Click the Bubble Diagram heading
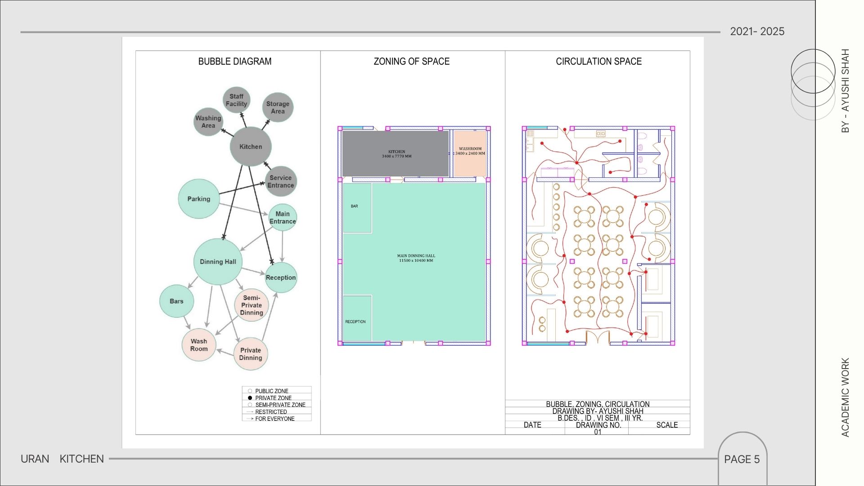864x486 pixels. tap(235, 62)
